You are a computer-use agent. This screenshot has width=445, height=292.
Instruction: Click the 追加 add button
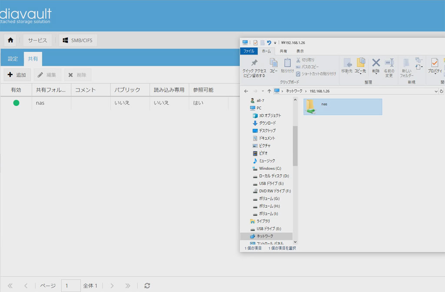pyautogui.click(x=17, y=75)
